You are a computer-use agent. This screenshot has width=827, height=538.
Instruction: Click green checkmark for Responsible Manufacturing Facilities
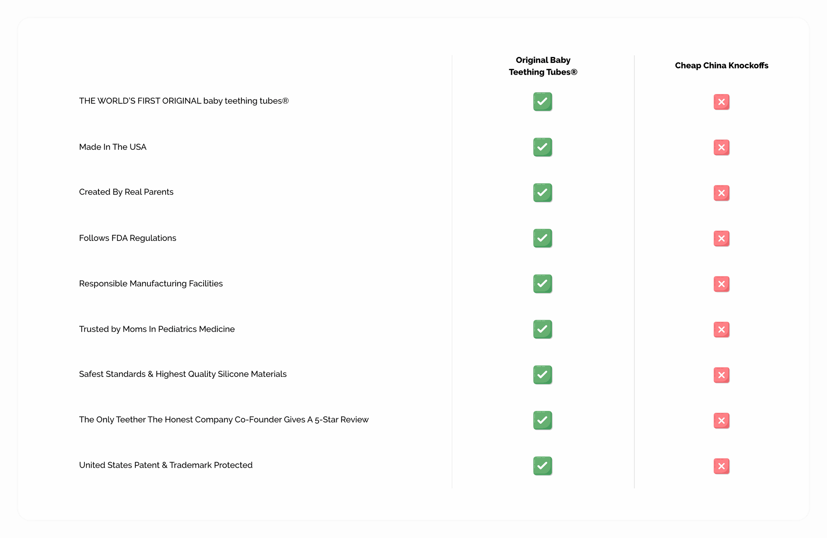pos(542,284)
